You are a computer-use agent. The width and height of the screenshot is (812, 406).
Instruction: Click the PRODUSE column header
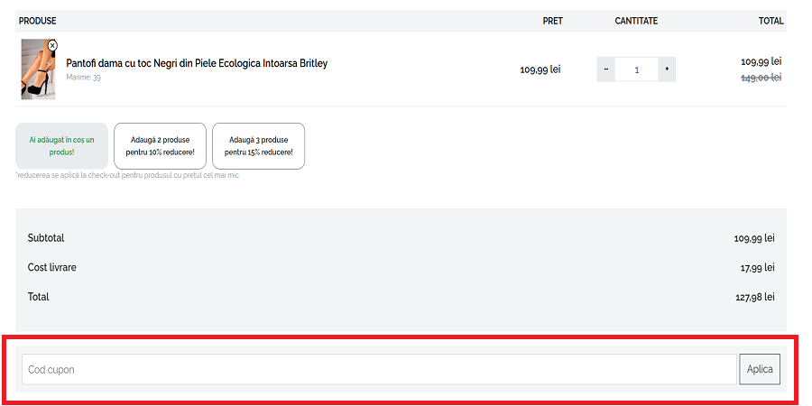tap(37, 21)
